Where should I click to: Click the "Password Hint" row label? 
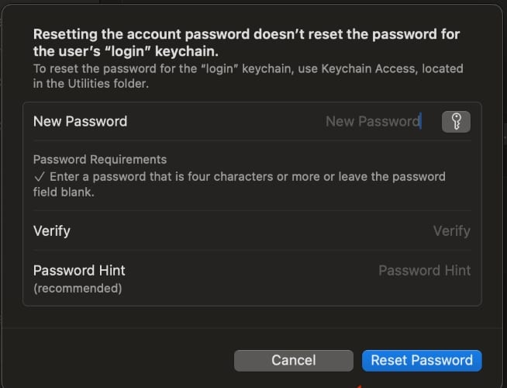point(79,271)
